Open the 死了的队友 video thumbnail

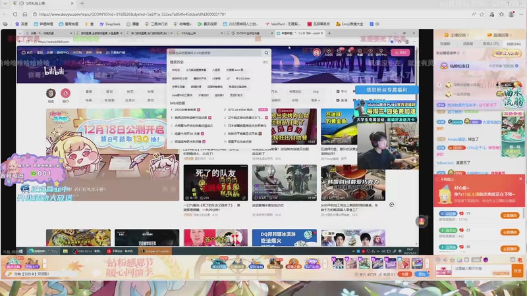[215, 183]
